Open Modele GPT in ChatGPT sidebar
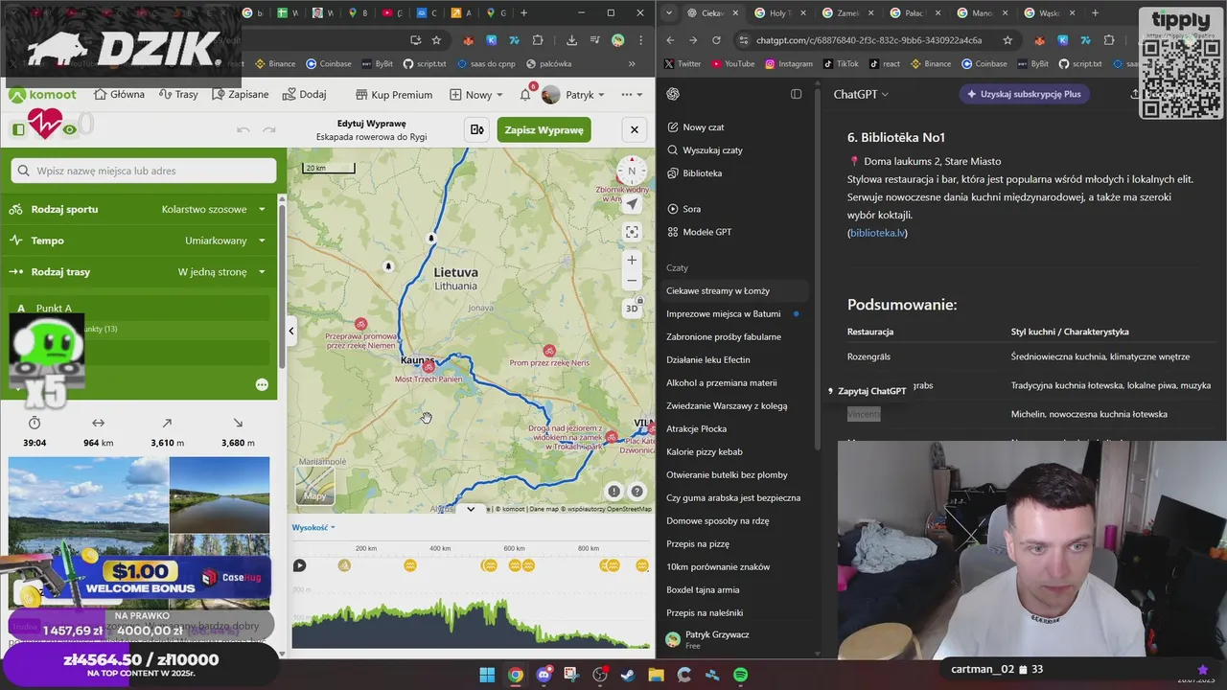The height and width of the screenshot is (690, 1227). point(699,232)
